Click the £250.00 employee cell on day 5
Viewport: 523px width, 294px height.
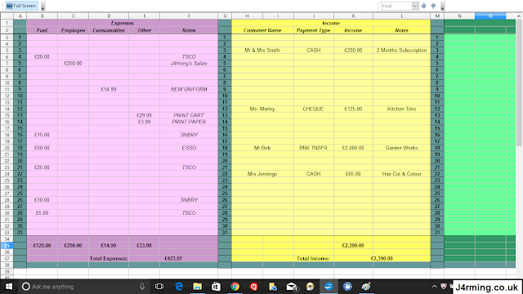73,64
